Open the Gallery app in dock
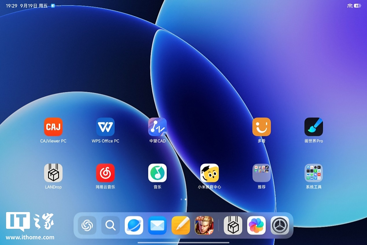 click(x=256, y=225)
